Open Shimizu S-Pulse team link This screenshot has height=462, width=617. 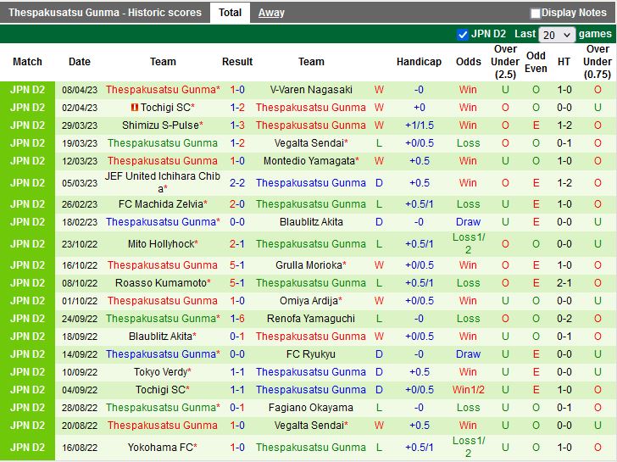tap(160, 125)
